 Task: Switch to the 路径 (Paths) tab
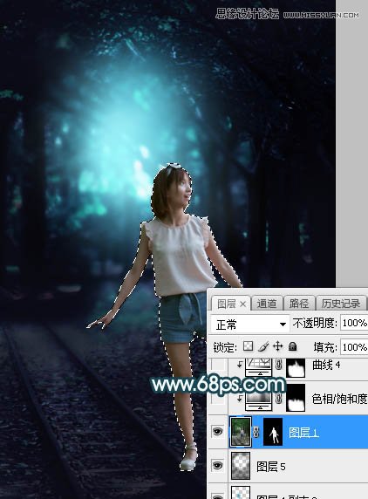tap(298, 304)
